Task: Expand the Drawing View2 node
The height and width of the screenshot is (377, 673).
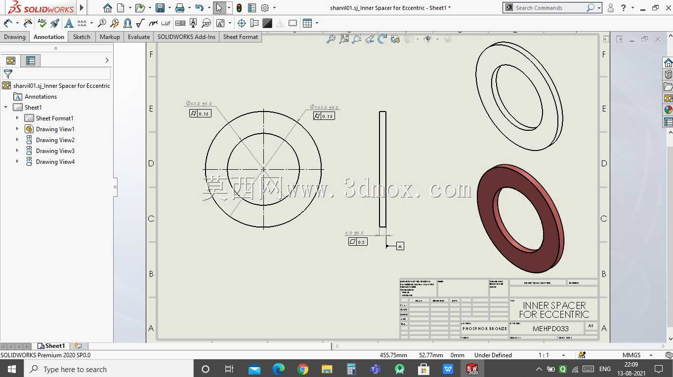Action: (17, 140)
